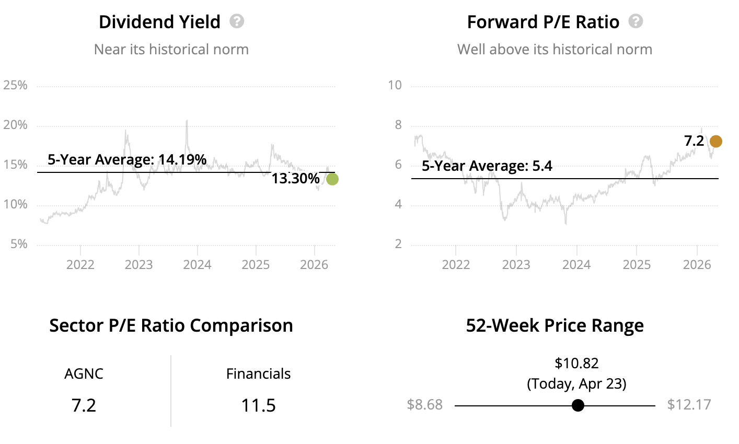Click the Forward P/E Ratio title
This screenshot has height=444, width=739.
[x=543, y=22]
